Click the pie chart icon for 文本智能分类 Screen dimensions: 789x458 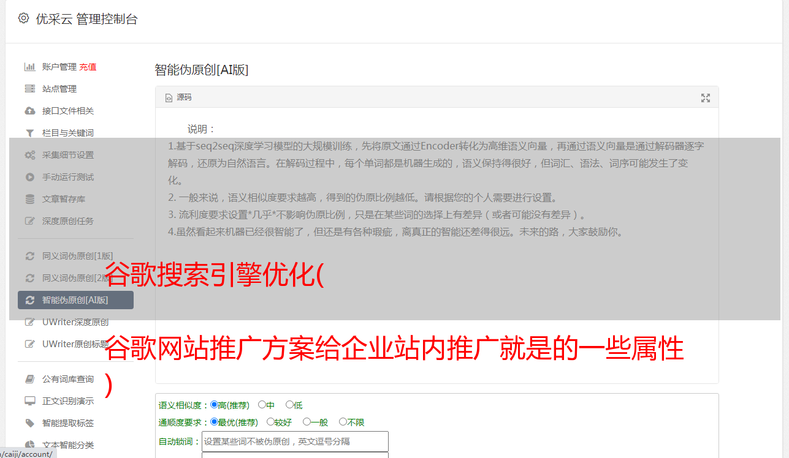[29, 445]
